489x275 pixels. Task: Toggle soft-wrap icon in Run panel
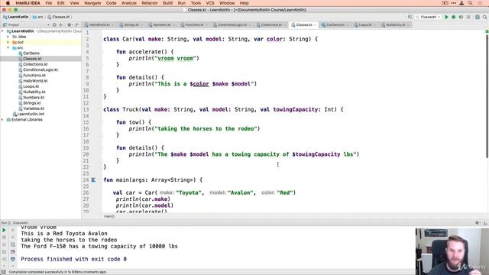13,244
